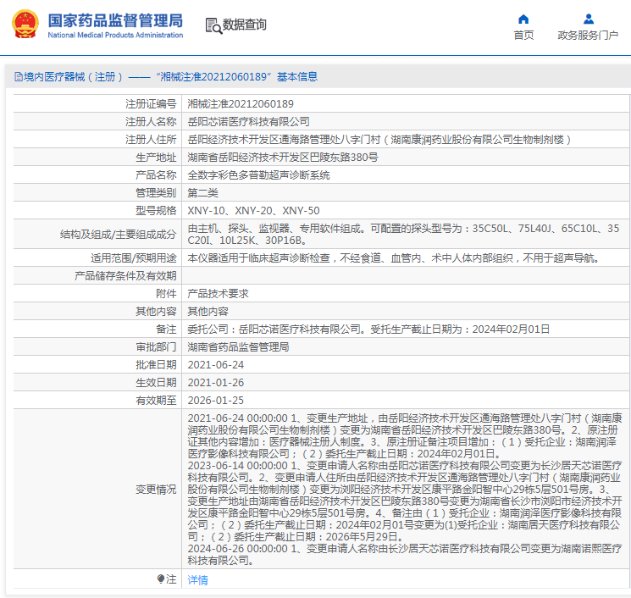Click 其他内容 value cell
The width and height of the screenshot is (631, 598).
(208, 311)
